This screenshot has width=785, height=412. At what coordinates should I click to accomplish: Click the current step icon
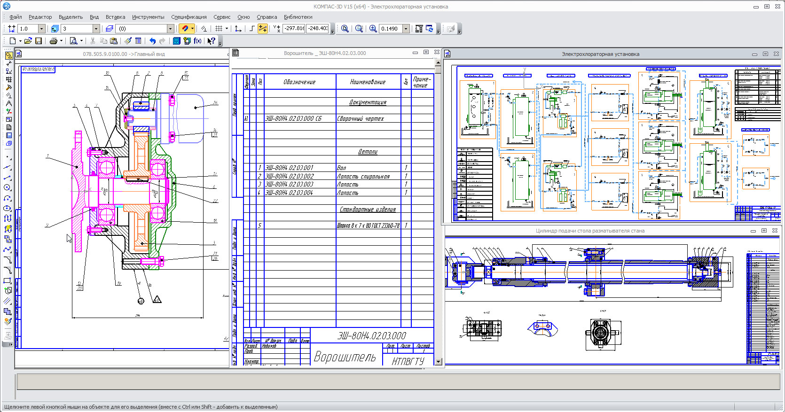click(x=12, y=29)
